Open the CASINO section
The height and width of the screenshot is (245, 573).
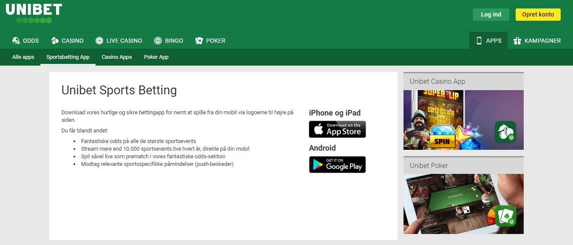tap(67, 41)
